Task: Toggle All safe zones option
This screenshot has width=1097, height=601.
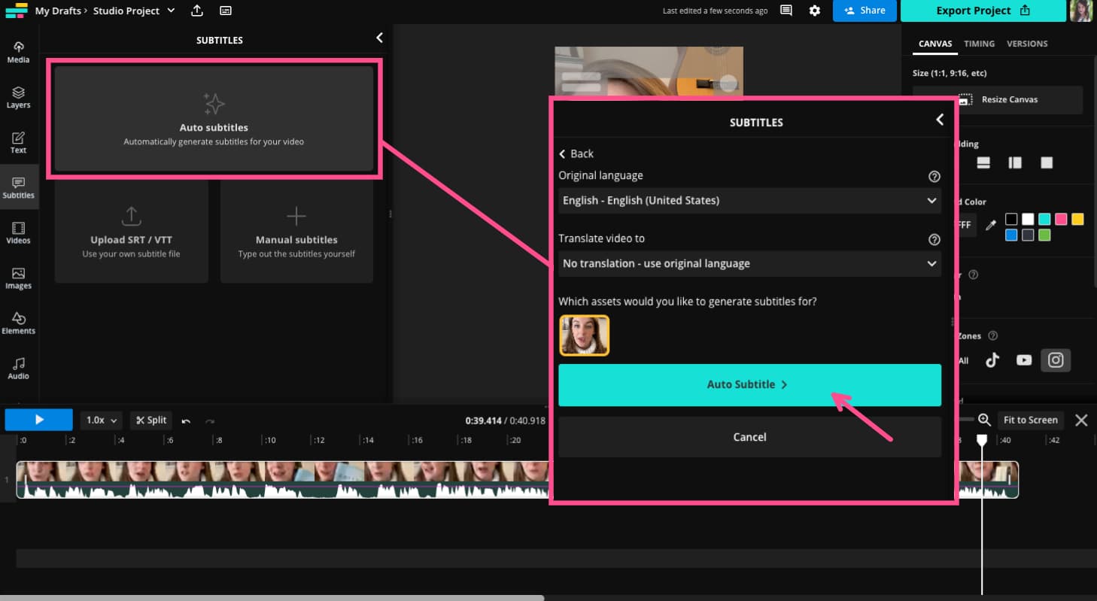Action: 964,361
